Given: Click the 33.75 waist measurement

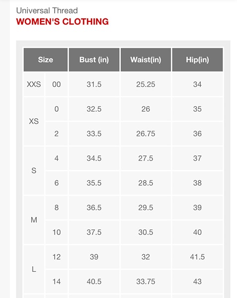Looking at the screenshot, I should click(x=146, y=282).
